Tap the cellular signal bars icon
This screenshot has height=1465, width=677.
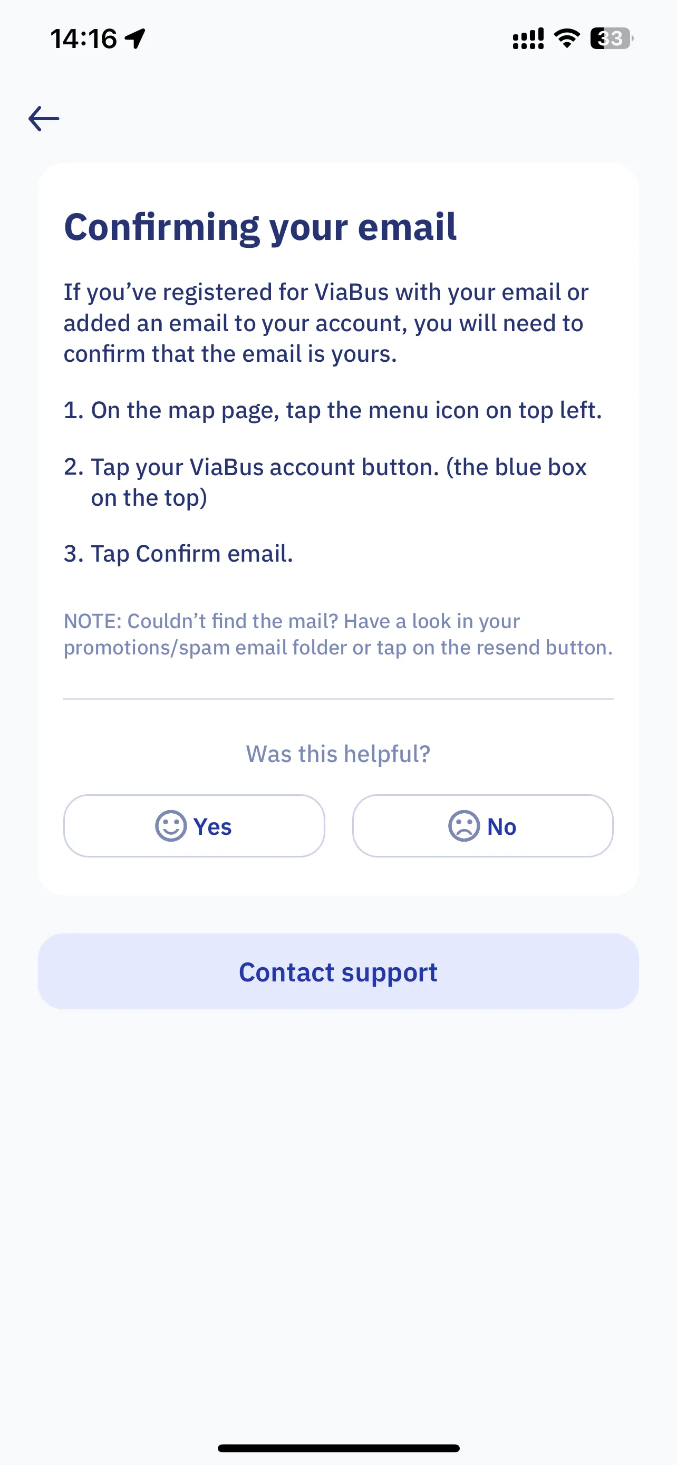pos(528,38)
